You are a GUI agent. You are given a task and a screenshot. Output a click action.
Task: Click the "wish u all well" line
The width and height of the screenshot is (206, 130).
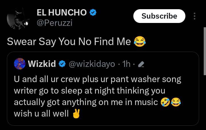pyautogui.click(x=41, y=114)
